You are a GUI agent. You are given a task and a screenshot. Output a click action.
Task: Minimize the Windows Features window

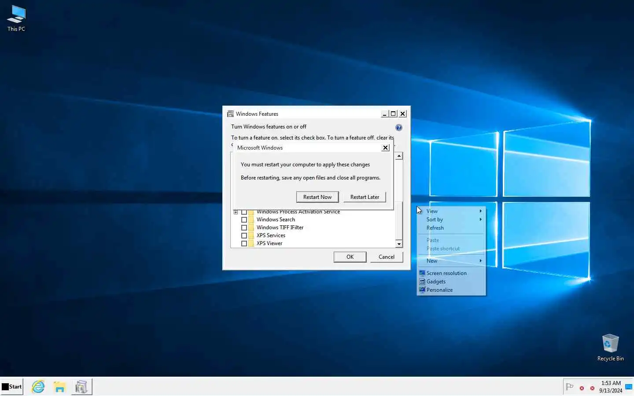(x=384, y=114)
